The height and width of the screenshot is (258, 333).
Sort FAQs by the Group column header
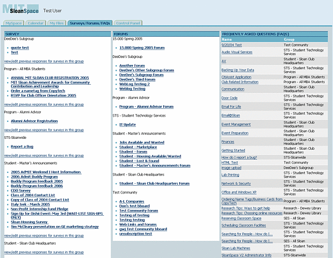coord(289,39)
